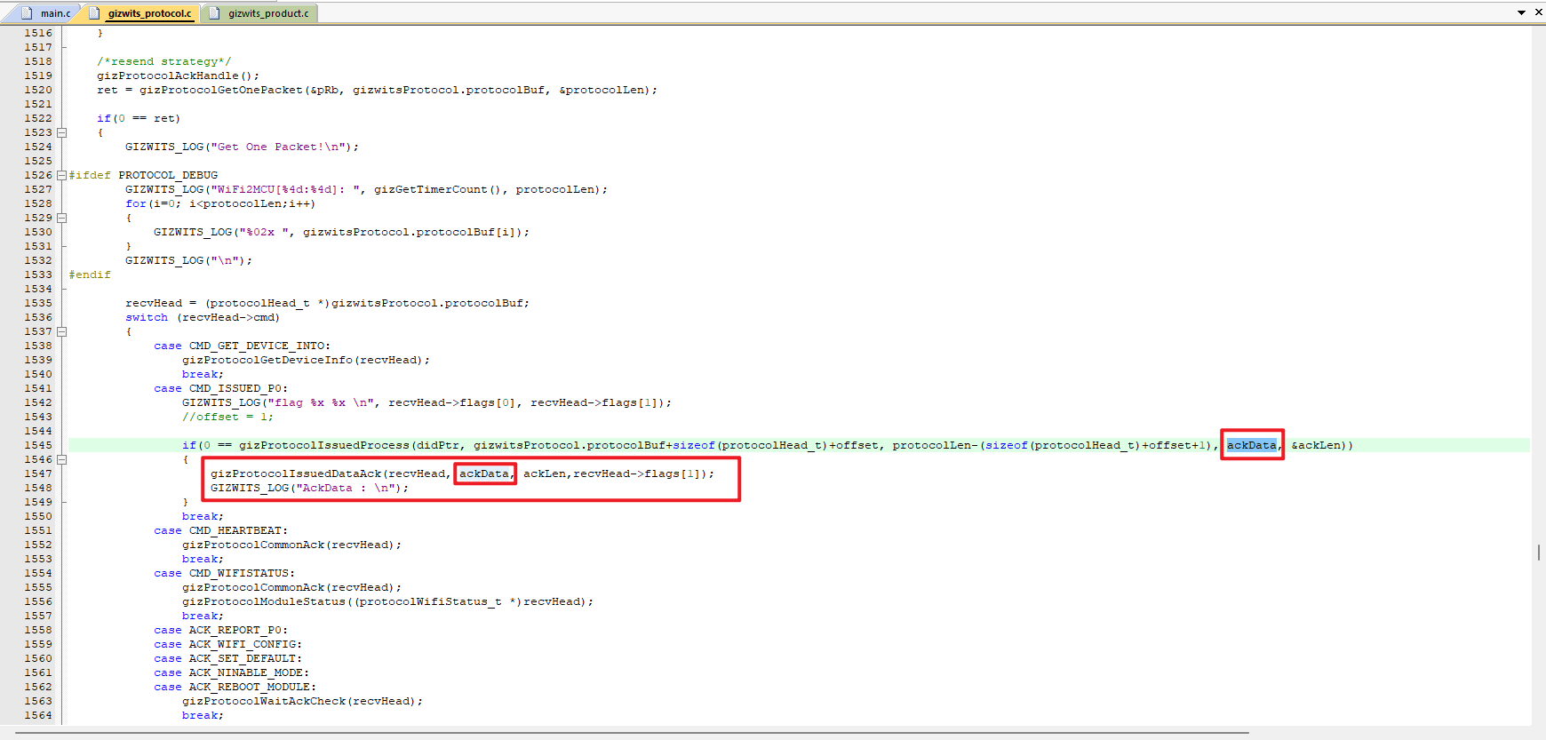This screenshot has height=740, width=1546.
Task: Fold the switch block at line 1537
Action: tap(62, 331)
